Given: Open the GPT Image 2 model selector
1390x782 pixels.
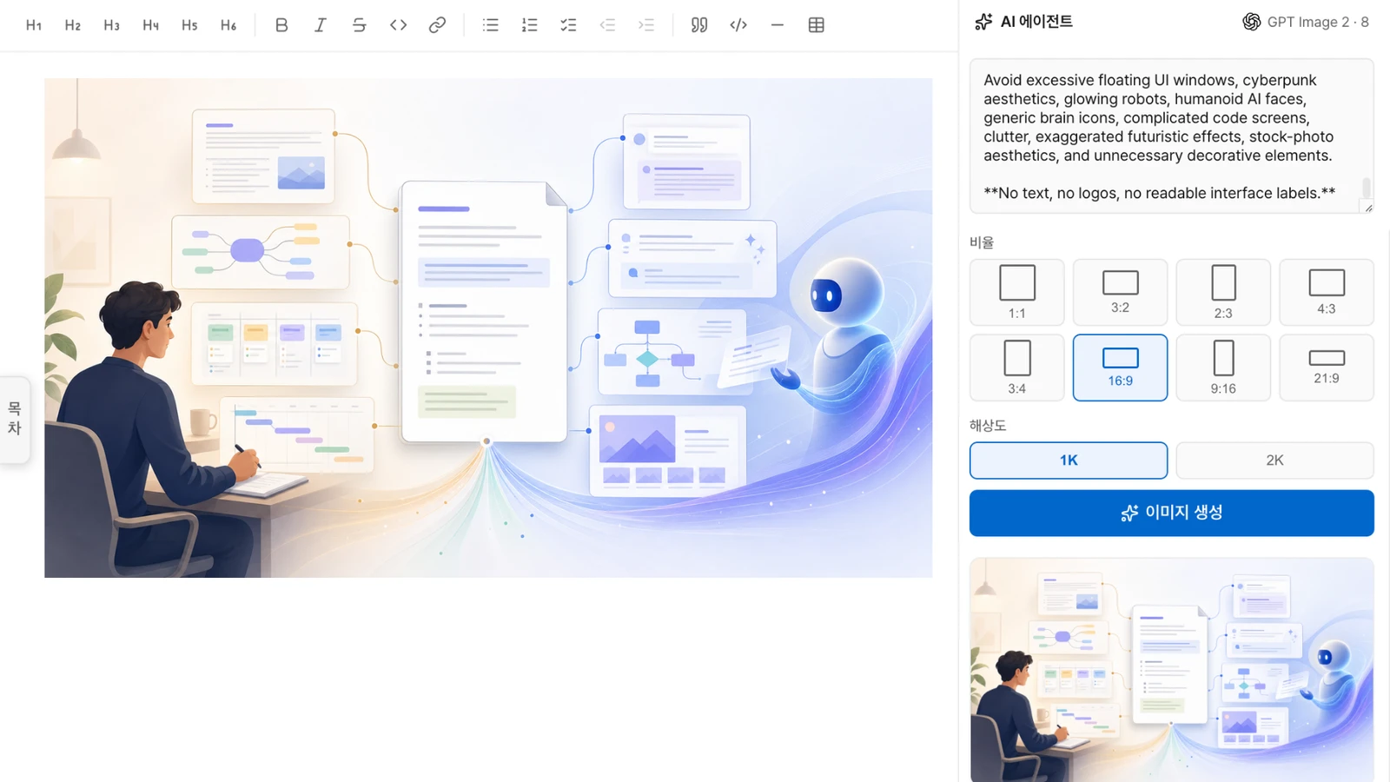Looking at the screenshot, I should point(1306,22).
